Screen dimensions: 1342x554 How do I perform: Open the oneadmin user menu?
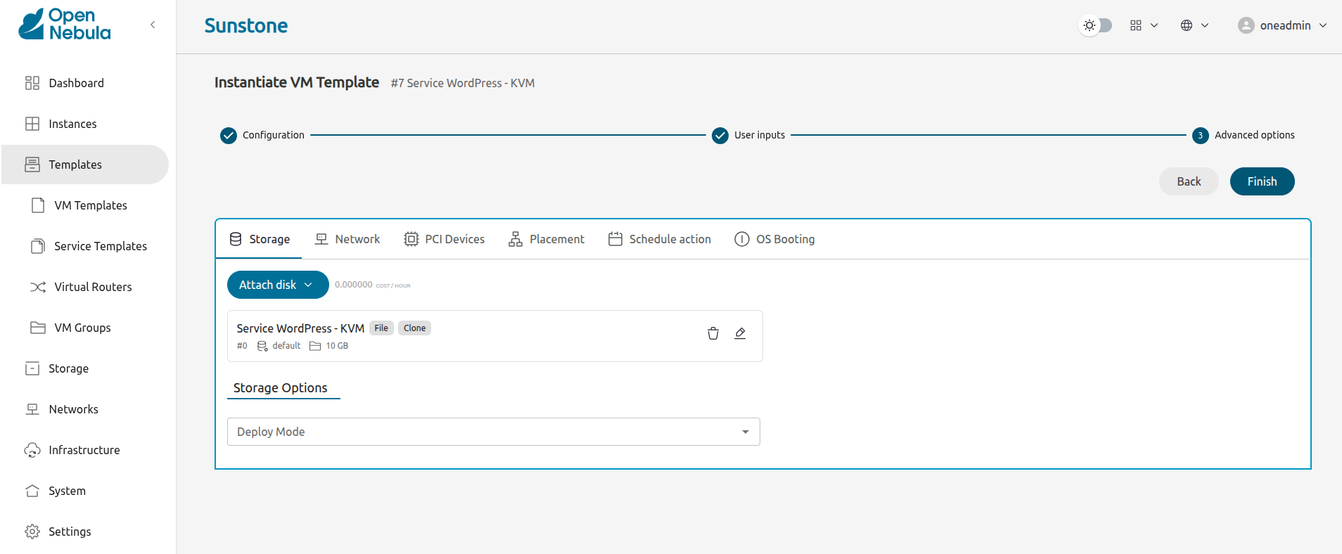point(1282,25)
